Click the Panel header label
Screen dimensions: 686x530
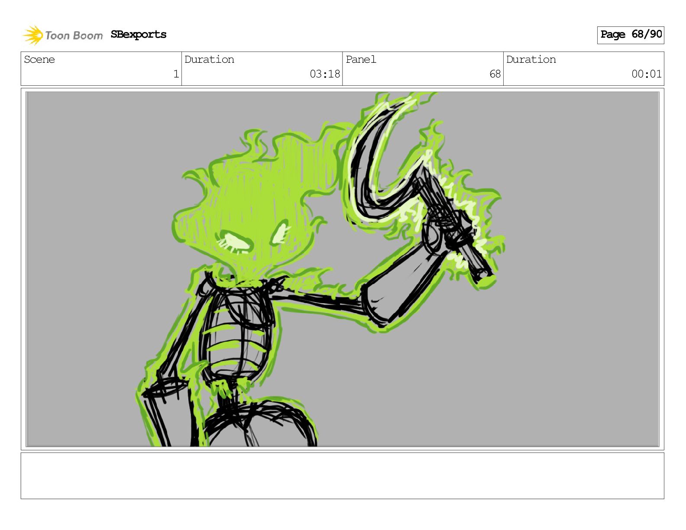361,59
